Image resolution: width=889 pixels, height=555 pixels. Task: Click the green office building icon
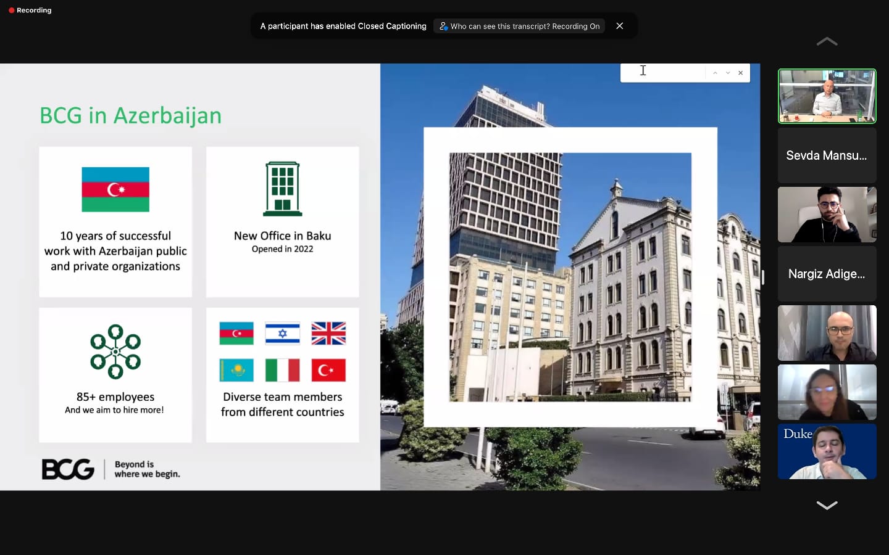tap(283, 189)
